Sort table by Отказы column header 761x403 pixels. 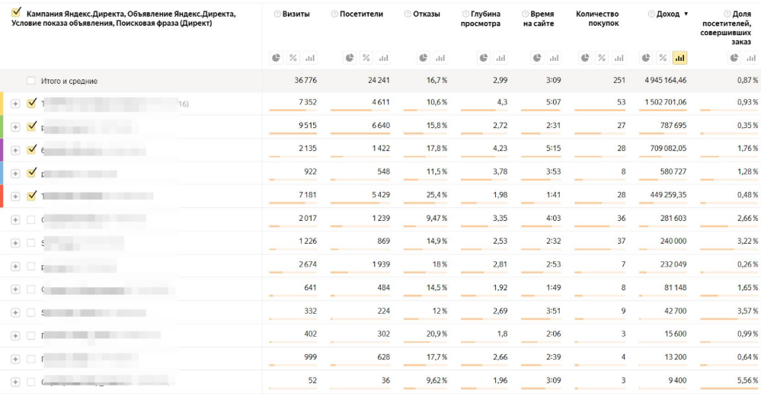[x=426, y=14]
